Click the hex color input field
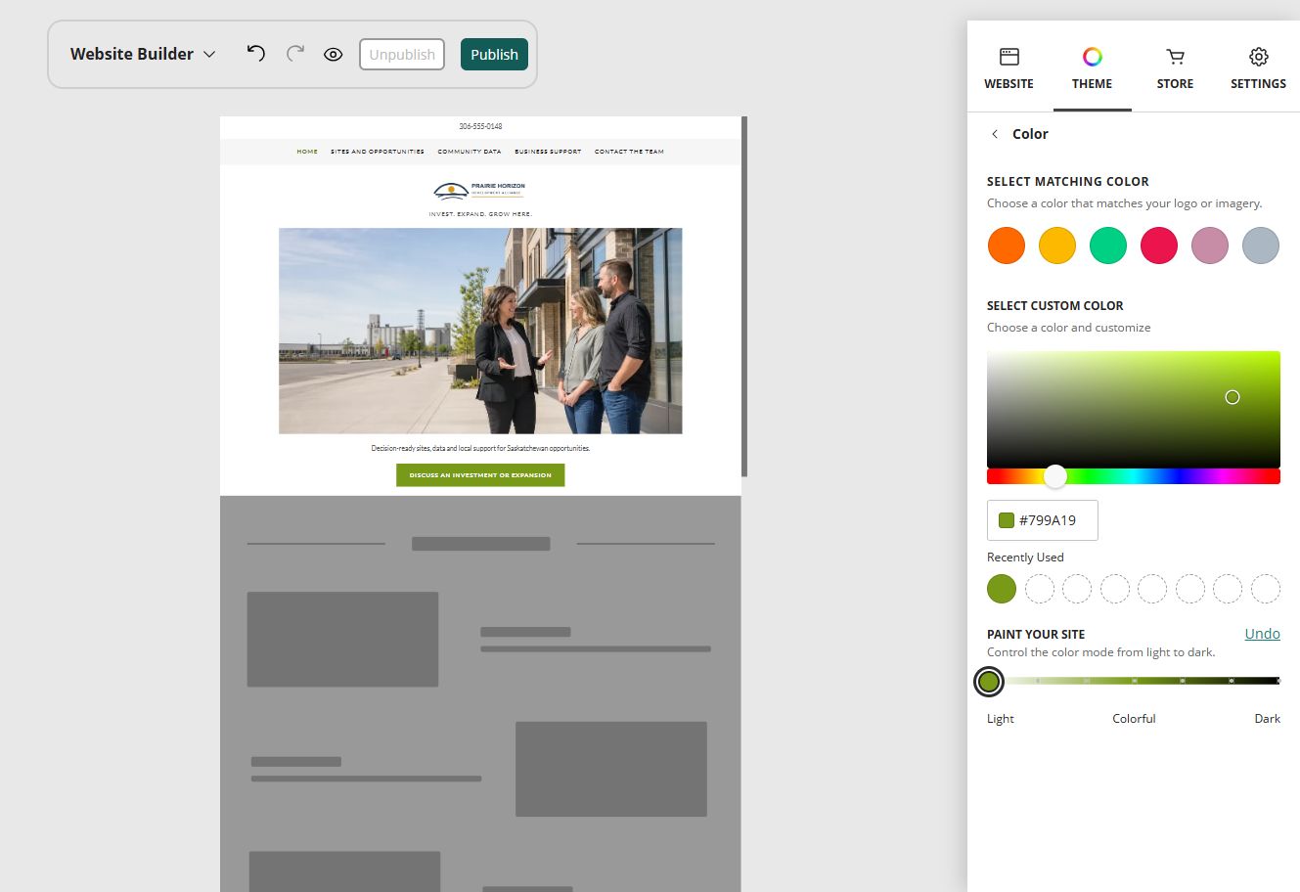Screen dimensions: 1300x892 (x=1043, y=520)
